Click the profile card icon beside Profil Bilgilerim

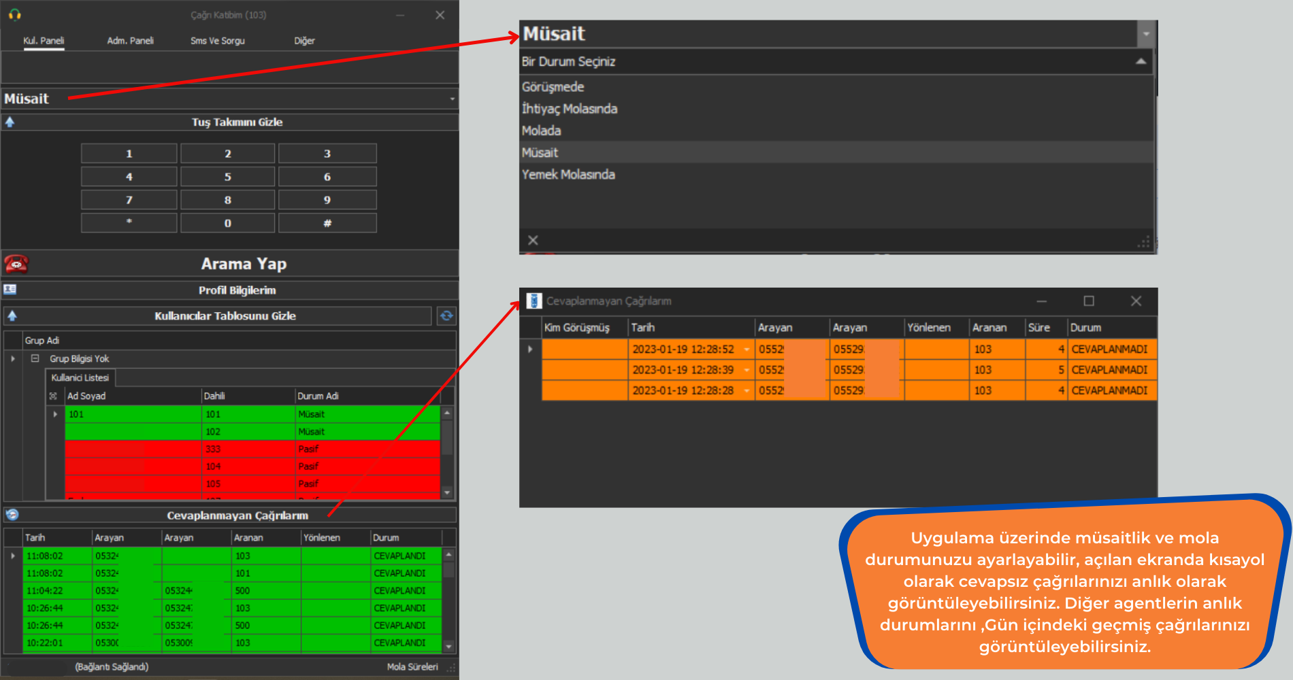point(10,290)
